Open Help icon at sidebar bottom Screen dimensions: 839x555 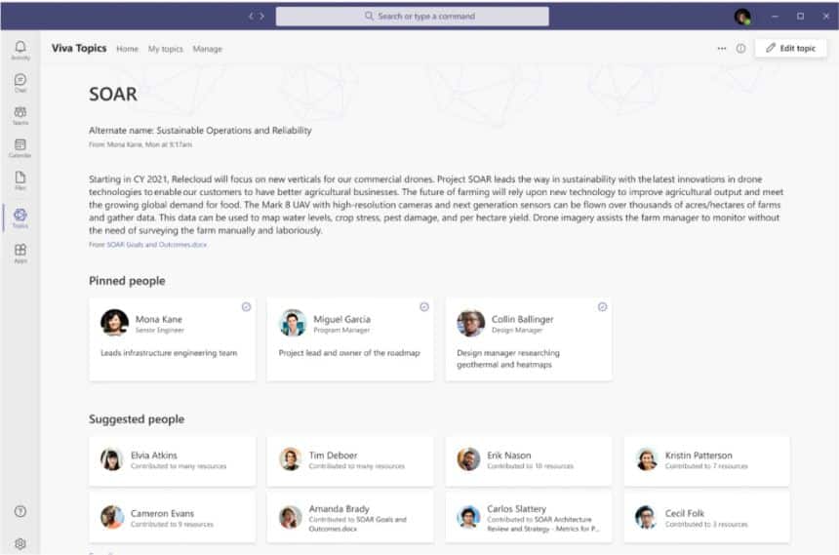tap(20, 511)
